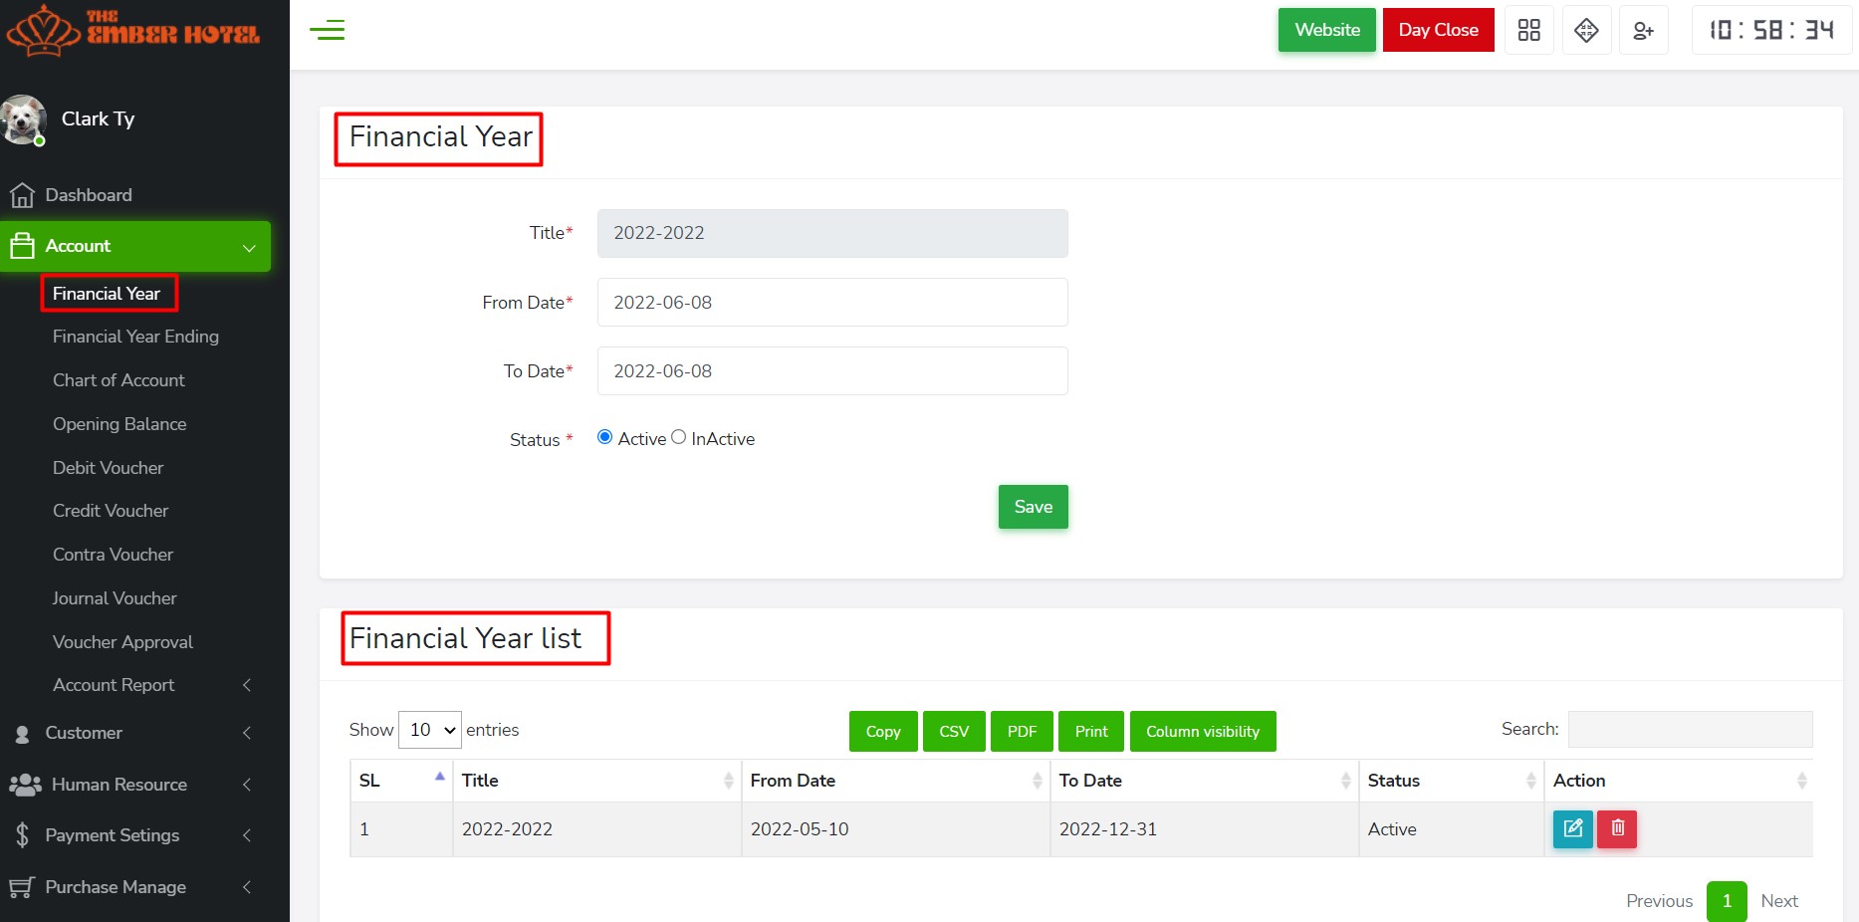Image resolution: width=1859 pixels, height=922 pixels.
Task: Open the grid apps icon in header
Action: 1528,30
